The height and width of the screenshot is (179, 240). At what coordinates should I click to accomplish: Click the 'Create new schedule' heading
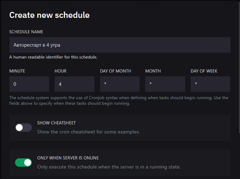coord(49,15)
